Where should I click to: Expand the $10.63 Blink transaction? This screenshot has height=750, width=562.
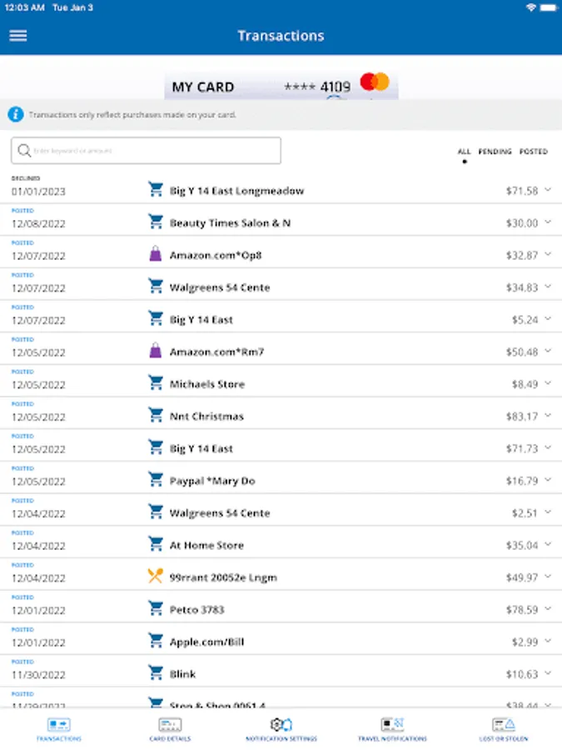(x=548, y=673)
